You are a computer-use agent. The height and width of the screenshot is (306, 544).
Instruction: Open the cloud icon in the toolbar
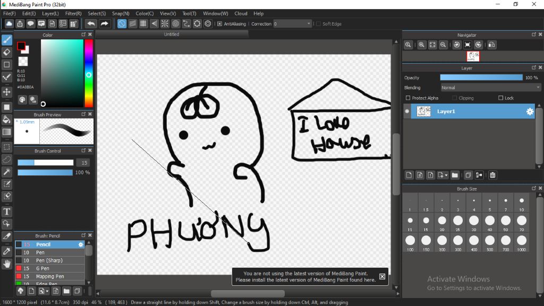point(9,23)
